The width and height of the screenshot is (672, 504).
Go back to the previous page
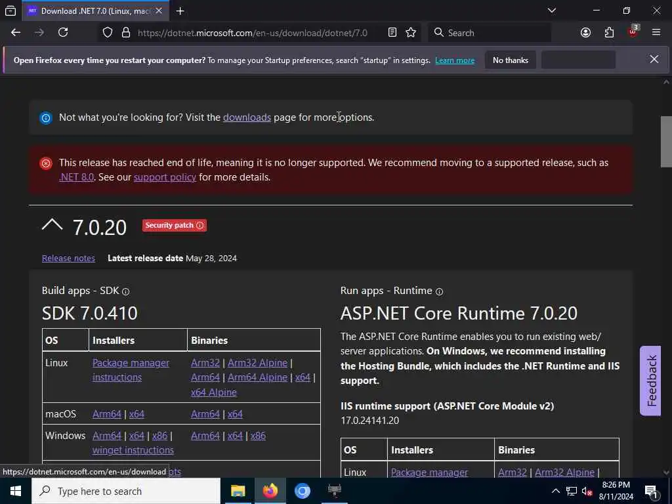(16, 33)
